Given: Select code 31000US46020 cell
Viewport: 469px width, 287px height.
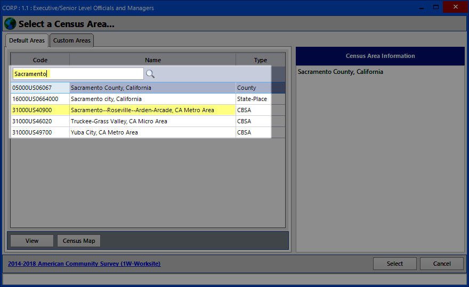Looking at the screenshot, I should tap(40, 121).
